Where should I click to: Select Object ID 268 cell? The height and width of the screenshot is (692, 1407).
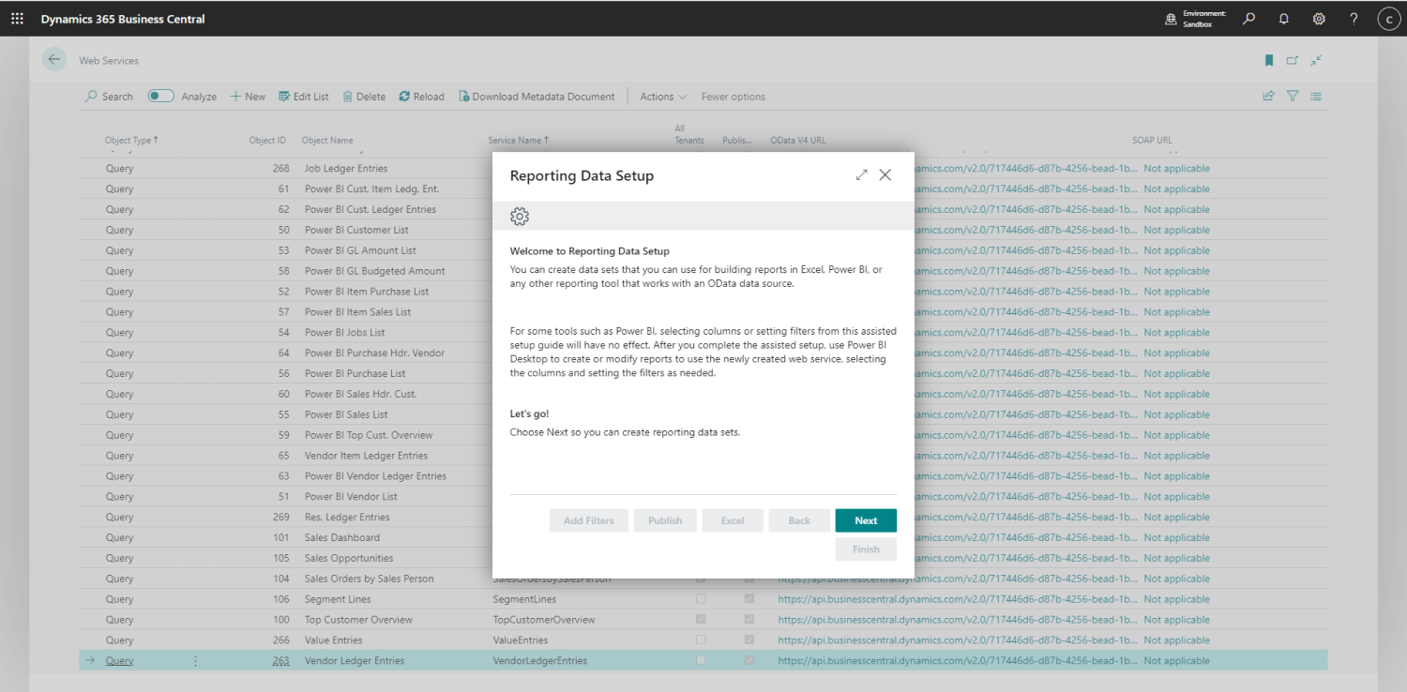(x=281, y=169)
